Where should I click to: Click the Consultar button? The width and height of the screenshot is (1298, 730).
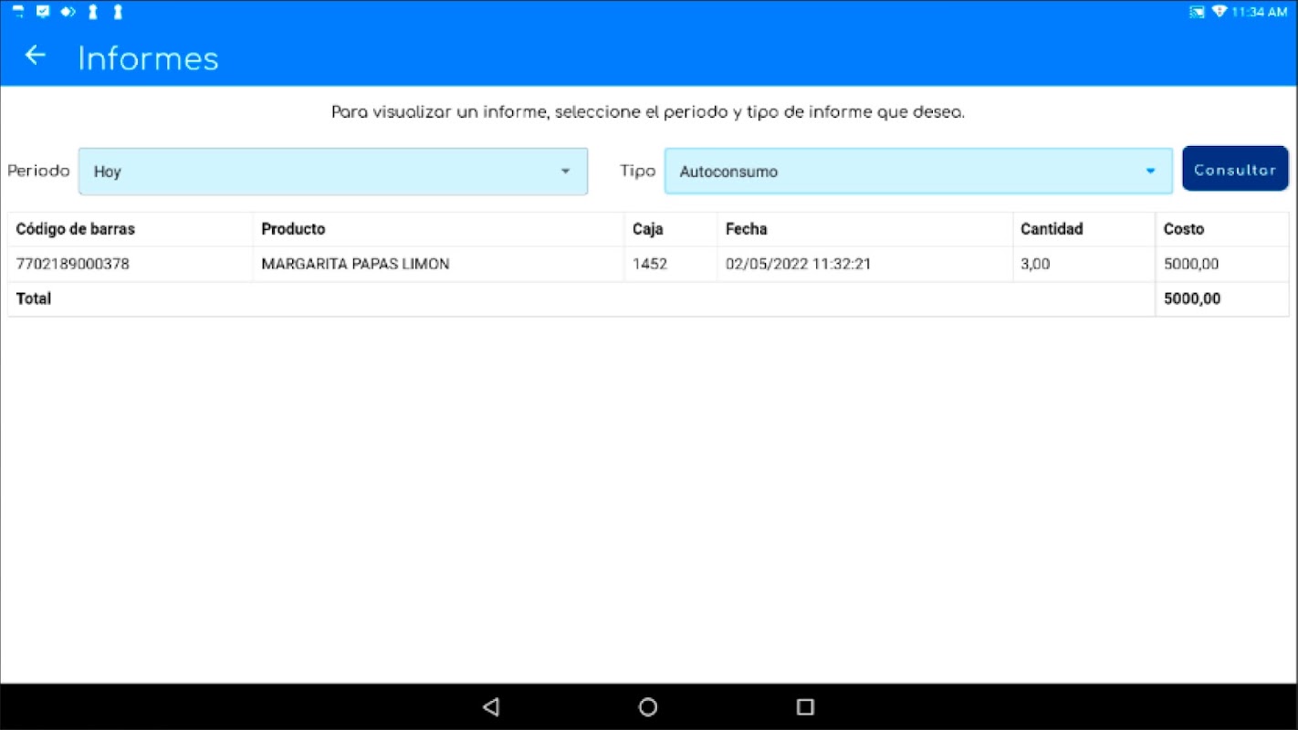(x=1235, y=169)
